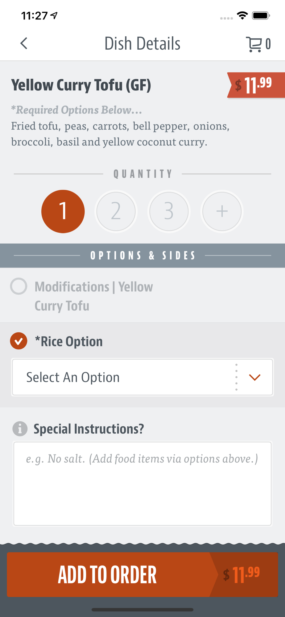Screen dimensions: 285x617
Task: Toggle the Rice Option checkmark
Action: pos(19,341)
